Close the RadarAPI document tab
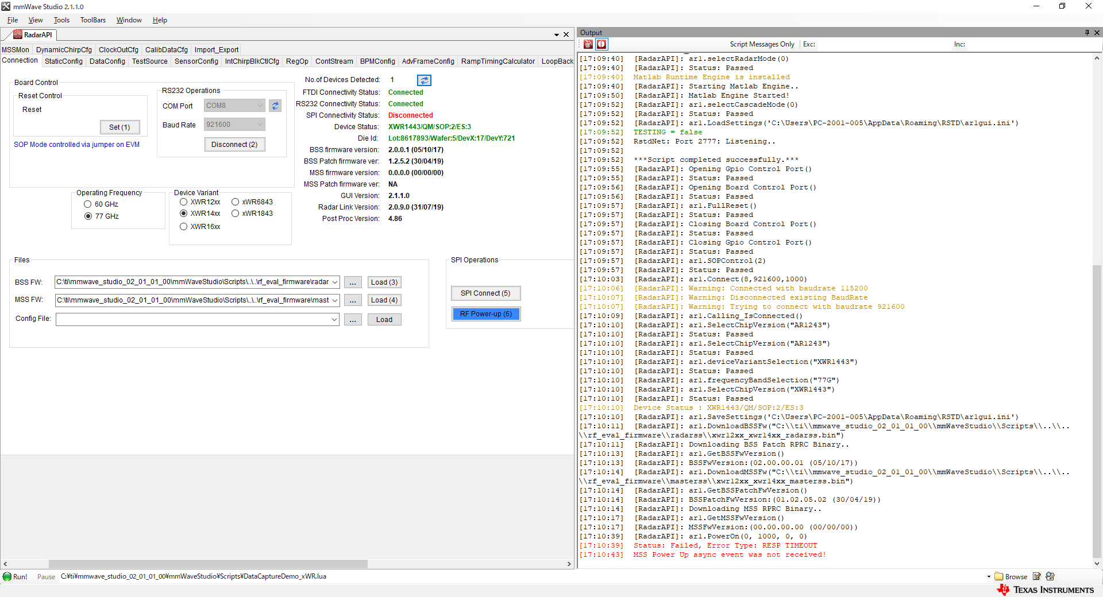Image resolution: width=1103 pixels, height=597 pixels. [x=566, y=34]
